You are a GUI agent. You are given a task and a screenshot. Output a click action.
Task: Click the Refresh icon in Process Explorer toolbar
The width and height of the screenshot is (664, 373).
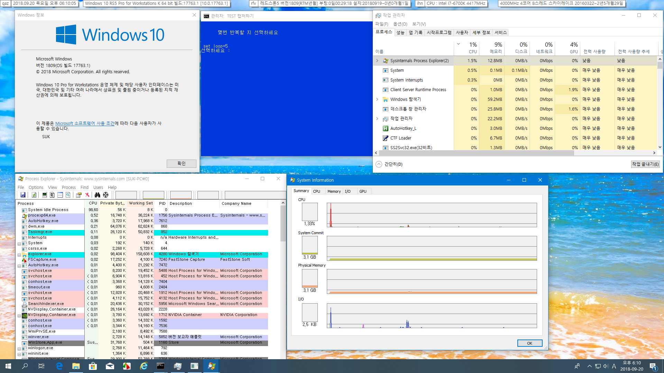pos(34,195)
